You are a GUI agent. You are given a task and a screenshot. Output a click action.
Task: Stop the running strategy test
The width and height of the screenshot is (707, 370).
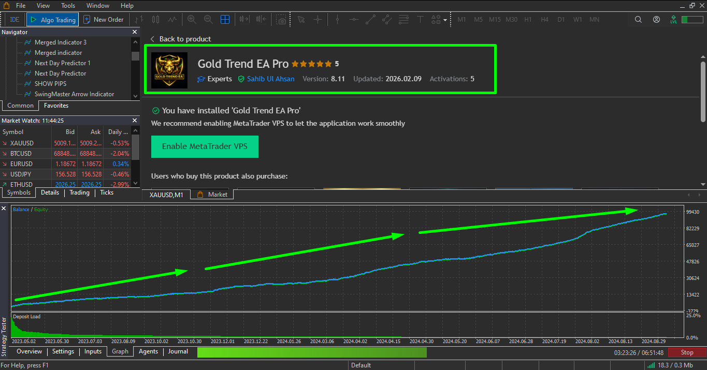click(x=687, y=352)
